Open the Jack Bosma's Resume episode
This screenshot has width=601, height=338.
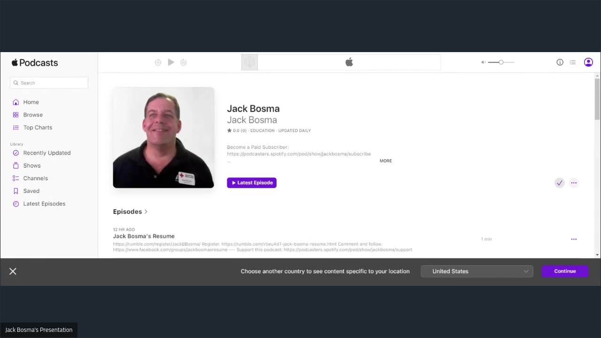(x=144, y=236)
